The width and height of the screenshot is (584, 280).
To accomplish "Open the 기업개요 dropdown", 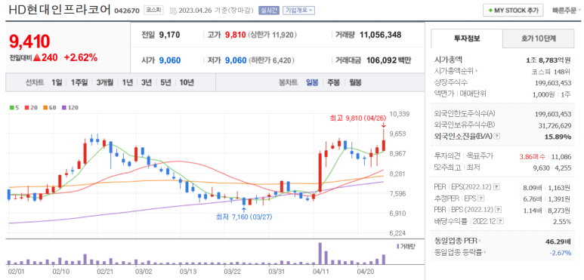I will click(298, 11).
